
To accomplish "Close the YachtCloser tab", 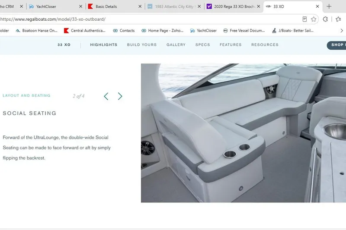I will pyautogui.click(x=80, y=6).
